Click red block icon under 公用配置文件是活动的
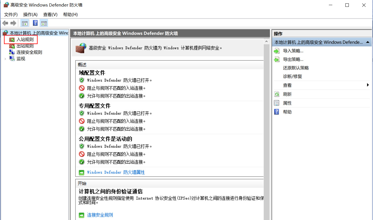 pos(82,154)
